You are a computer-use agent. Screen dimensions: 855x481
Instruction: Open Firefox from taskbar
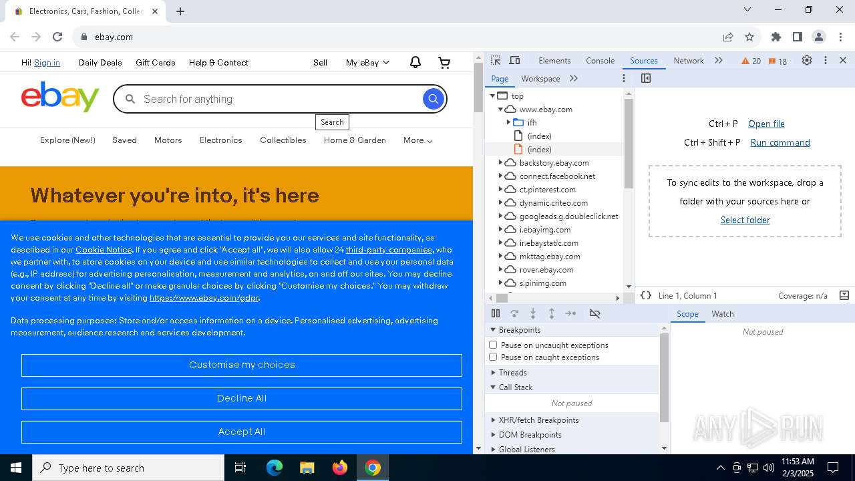point(339,468)
